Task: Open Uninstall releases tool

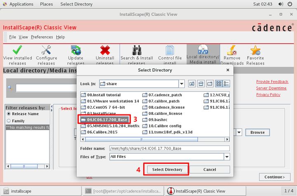Action: [x=105, y=55]
